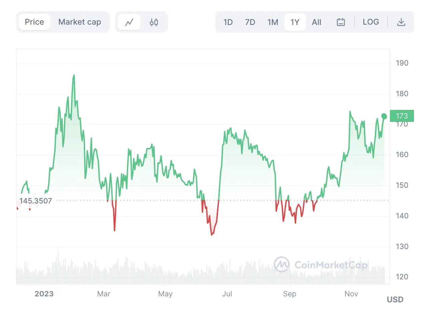Click the Jul label on time axis
The height and width of the screenshot is (317, 430).
[227, 294]
